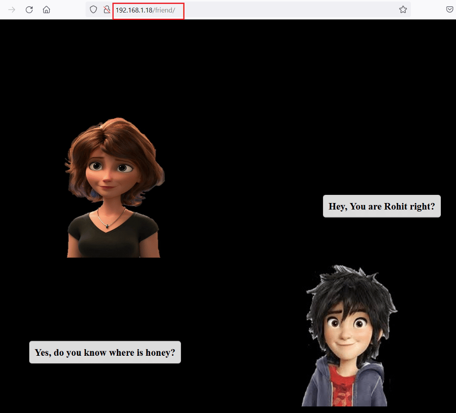Save the page to Pocket
456x413 pixels.
click(x=449, y=10)
